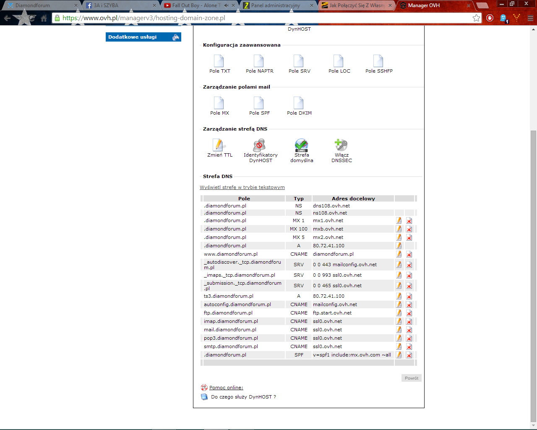Delete the pop3.diamondforum.pl record
The width and height of the screenshot is (537, 430).
409,338
